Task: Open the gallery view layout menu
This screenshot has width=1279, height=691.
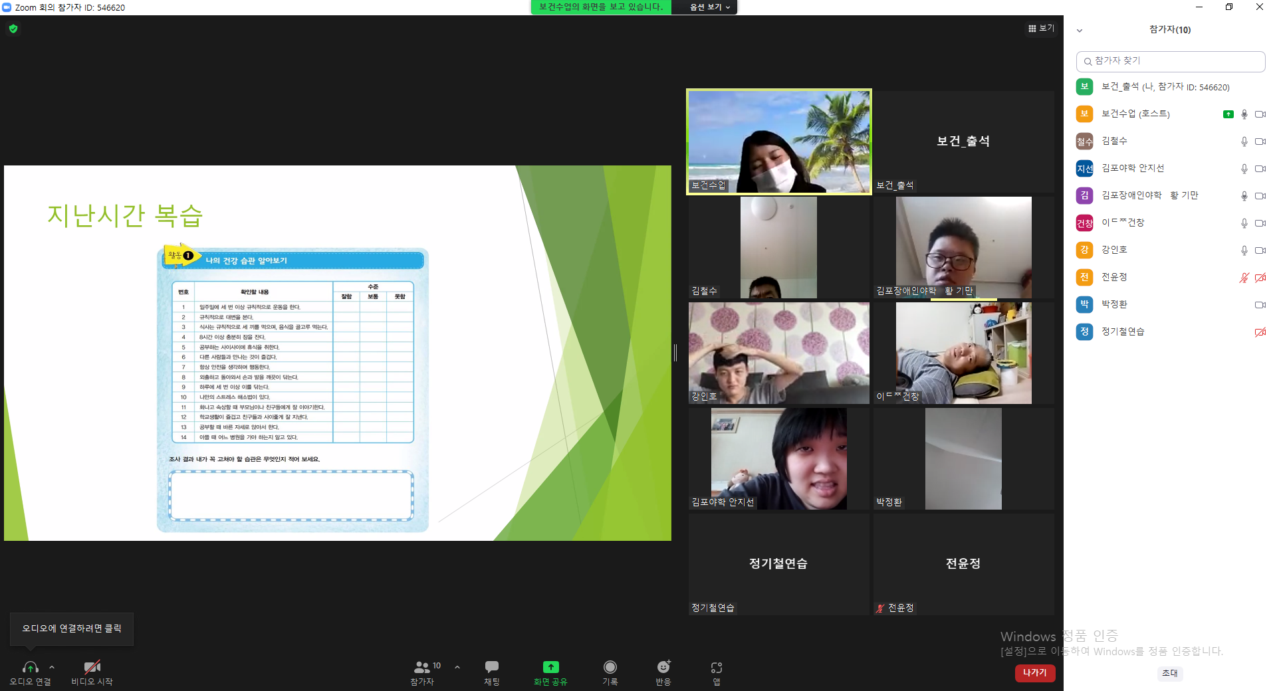Action: tap(1040, 28)
